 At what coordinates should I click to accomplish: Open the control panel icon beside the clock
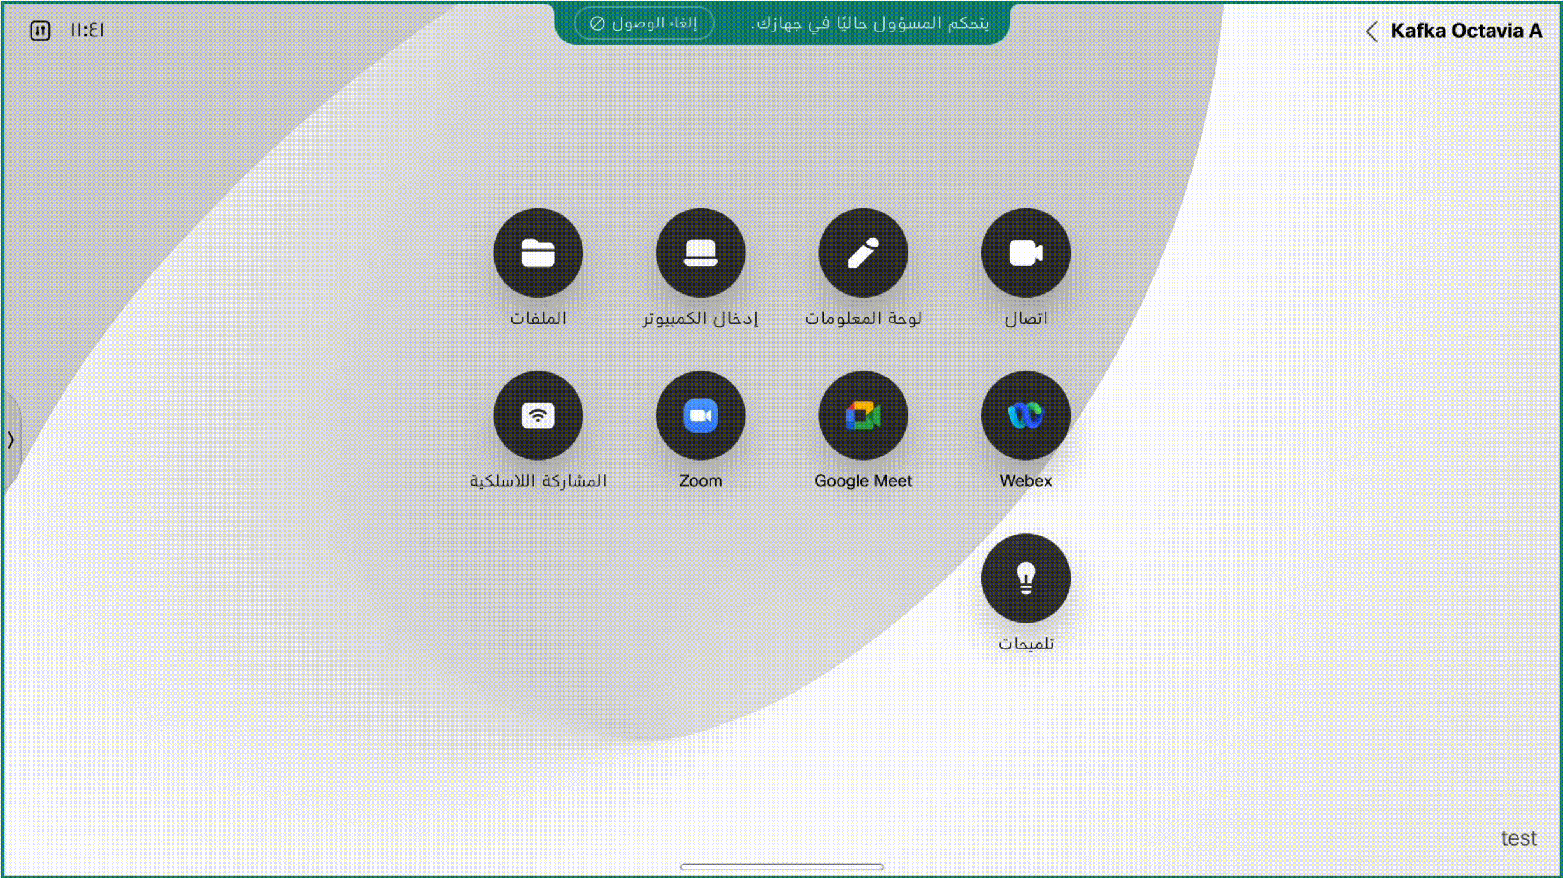tap(40, 30)
